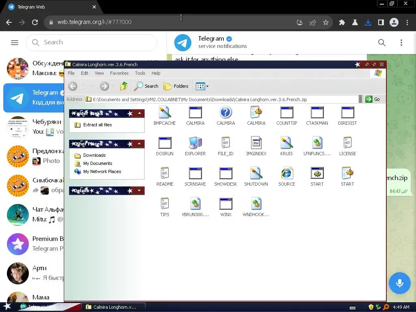This screenshot has height=312, width=416.
Task: Open Chrome downloads arrow icon
Action: click(368, 22)
